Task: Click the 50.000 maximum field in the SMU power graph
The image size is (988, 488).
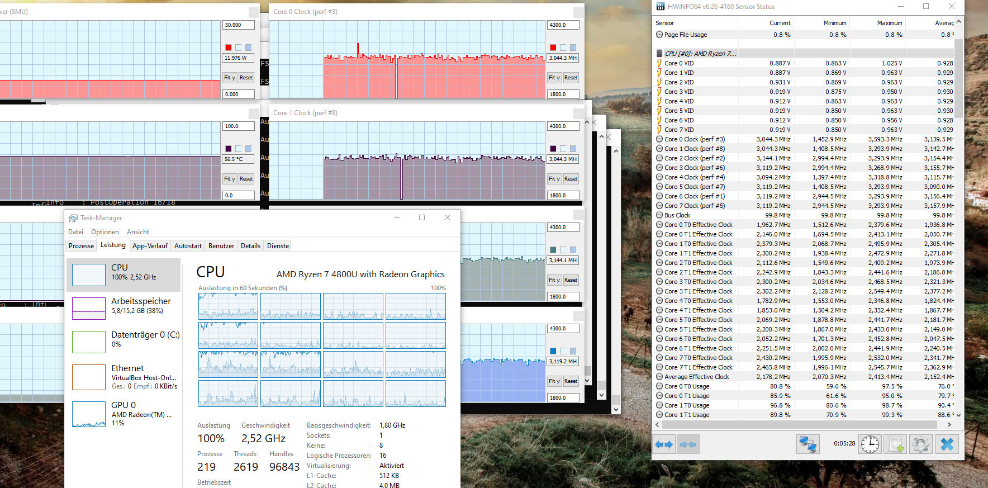Action: click(239, 25)
